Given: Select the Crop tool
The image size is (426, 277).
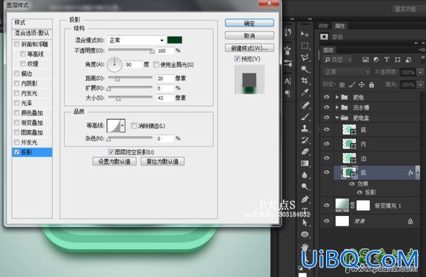Looking at the screenshot, I should coord(305,81).
